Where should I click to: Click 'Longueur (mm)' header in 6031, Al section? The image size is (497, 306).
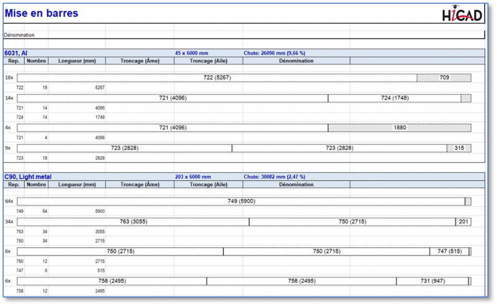tap(77, 61)
